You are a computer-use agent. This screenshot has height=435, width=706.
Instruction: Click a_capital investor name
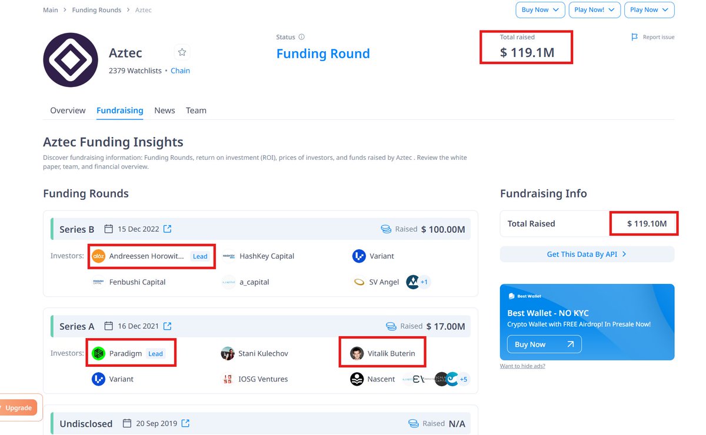[254, 282]
